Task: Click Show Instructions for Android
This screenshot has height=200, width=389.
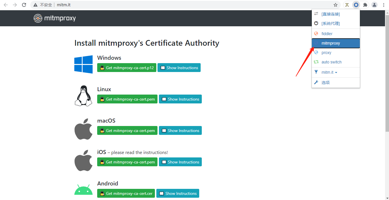Action: point(178,193)
